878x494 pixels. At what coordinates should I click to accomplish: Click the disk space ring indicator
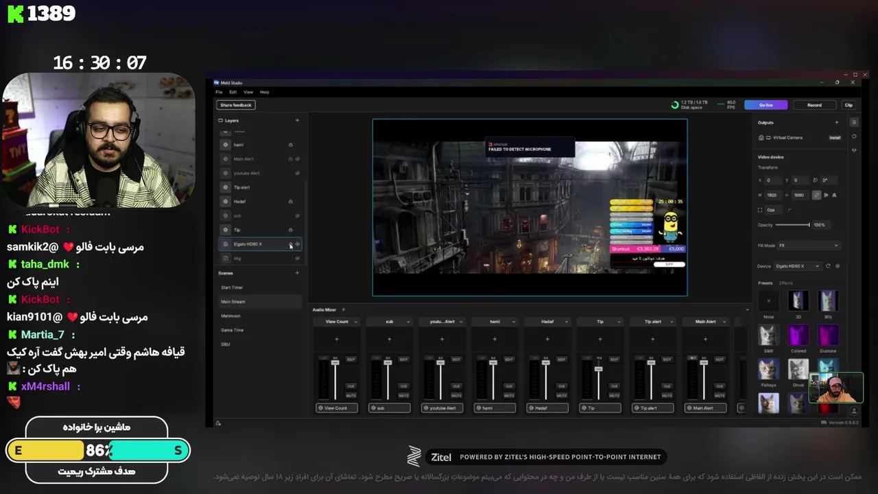click(675, 105)
